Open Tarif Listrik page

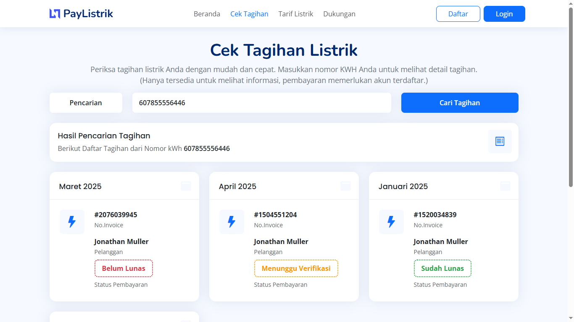[x=296, y=14]
